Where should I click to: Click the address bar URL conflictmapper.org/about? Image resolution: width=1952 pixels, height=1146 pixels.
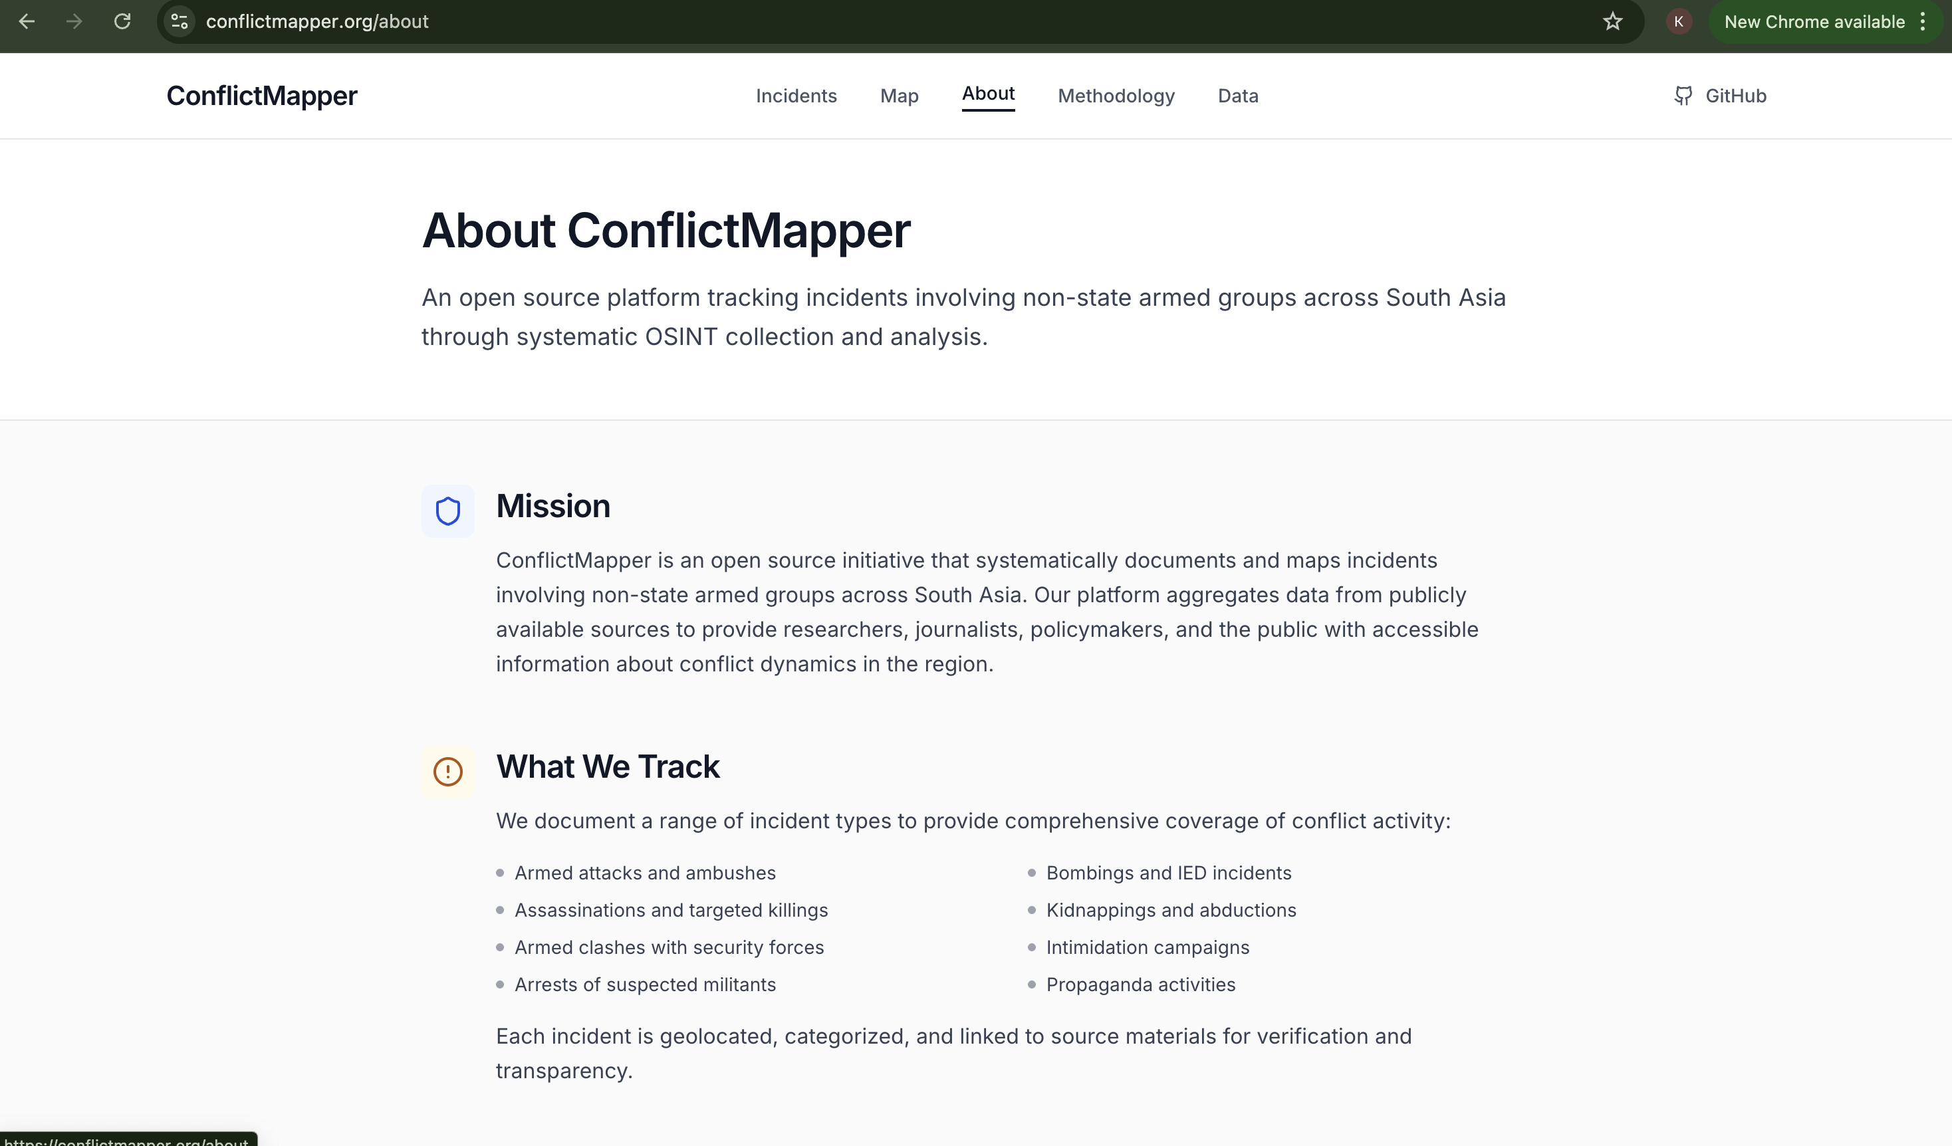[x=317, y=22]
